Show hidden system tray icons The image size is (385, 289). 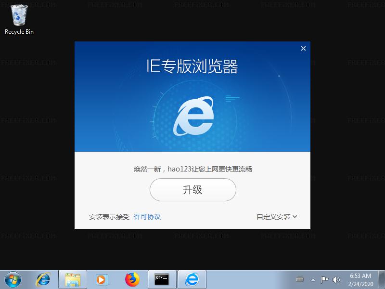(x=313, y=280)
